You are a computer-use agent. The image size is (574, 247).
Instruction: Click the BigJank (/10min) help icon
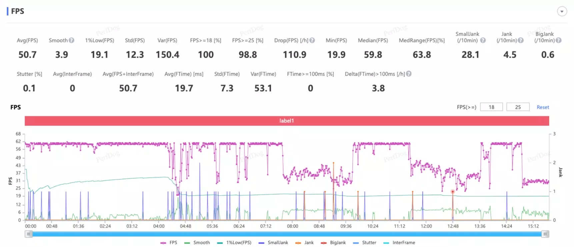559,40
